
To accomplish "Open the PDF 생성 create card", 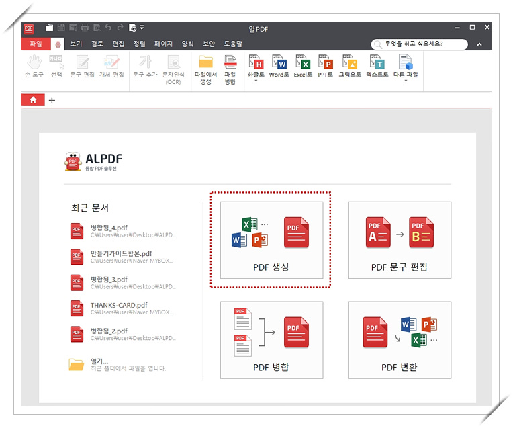I will click(x=271, y=240).
